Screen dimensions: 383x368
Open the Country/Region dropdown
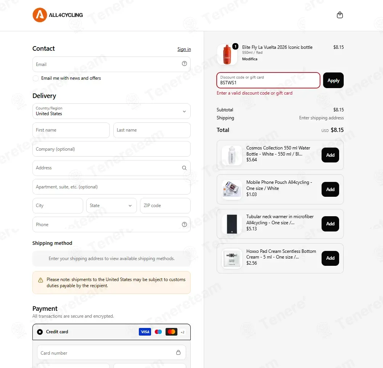click(x=111, y=111)
